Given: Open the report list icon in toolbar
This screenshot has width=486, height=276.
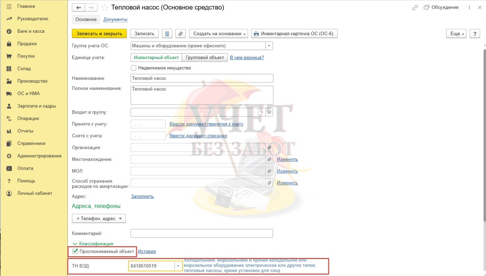Looking at the screenshot, I should point(167,34).
